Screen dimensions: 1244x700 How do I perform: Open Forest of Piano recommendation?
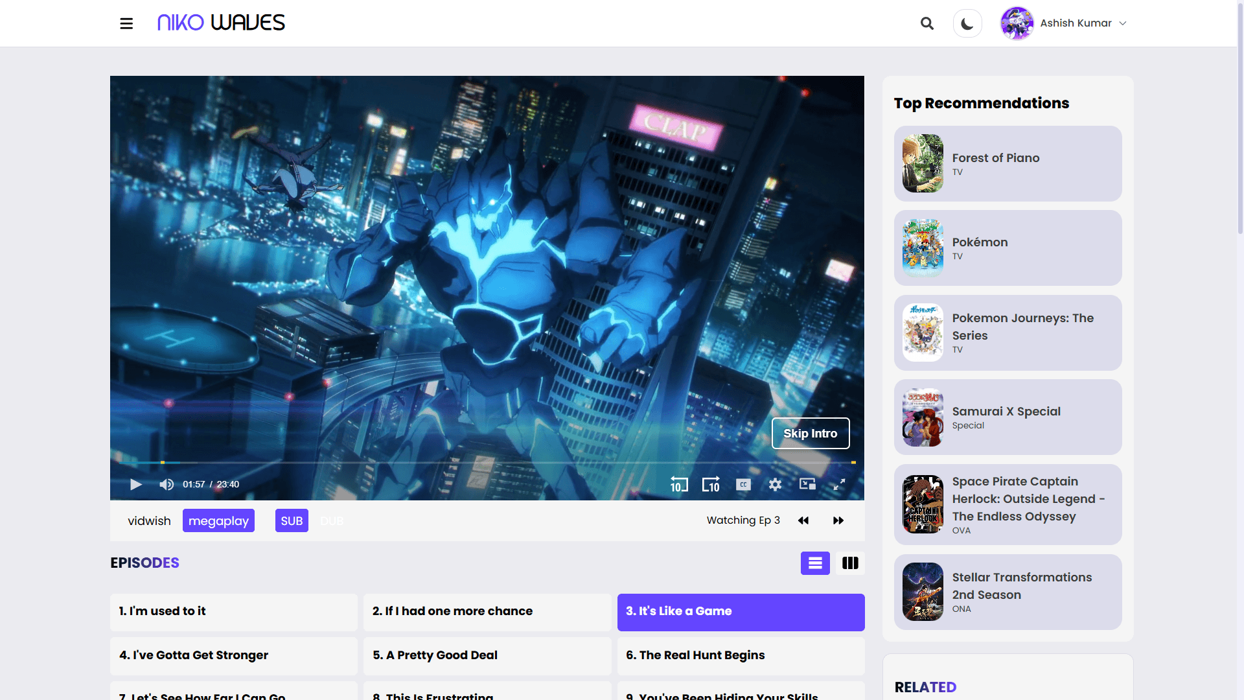(1008, 163)
